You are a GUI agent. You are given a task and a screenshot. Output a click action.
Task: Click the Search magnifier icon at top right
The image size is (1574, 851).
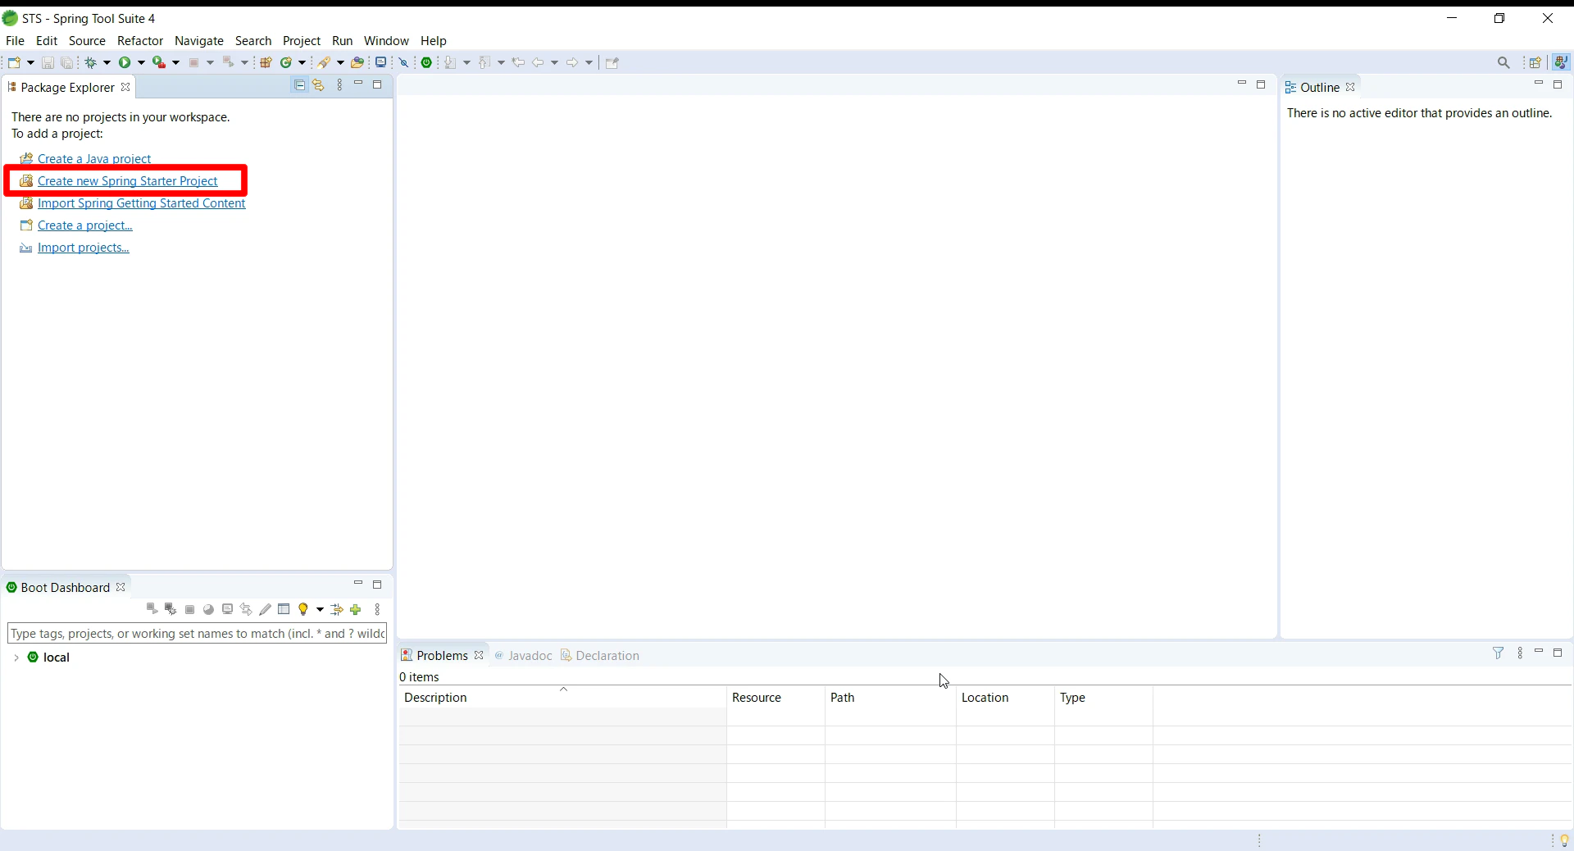tap(1503, 62)
